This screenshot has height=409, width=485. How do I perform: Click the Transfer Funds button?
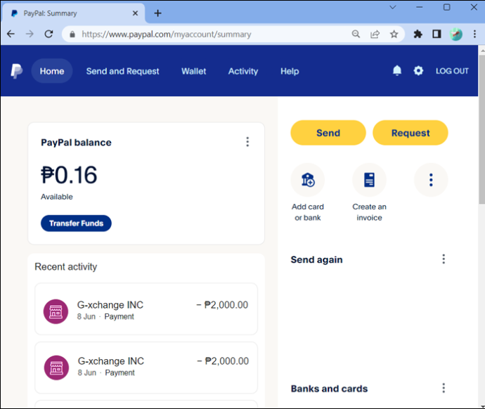click(76, 223)
